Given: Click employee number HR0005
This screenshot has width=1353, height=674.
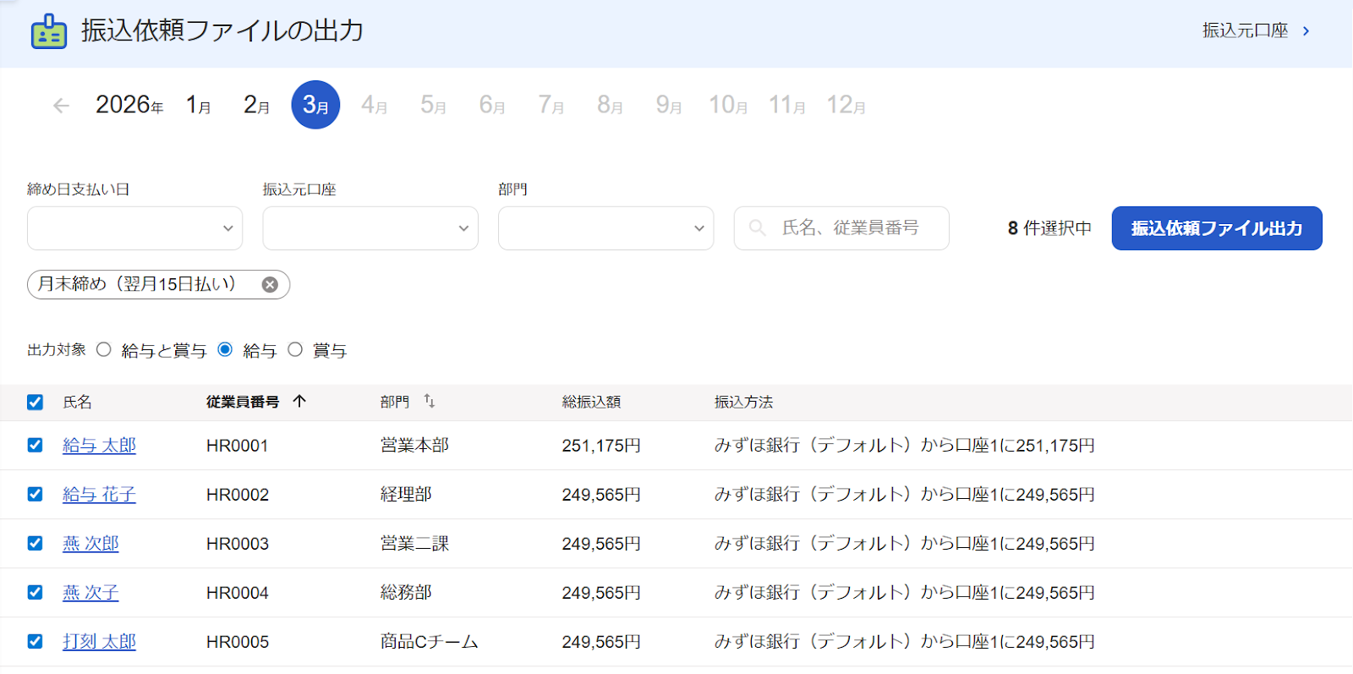Looking at the screenshot, I should pyautogui.click(x=238, y=642).
